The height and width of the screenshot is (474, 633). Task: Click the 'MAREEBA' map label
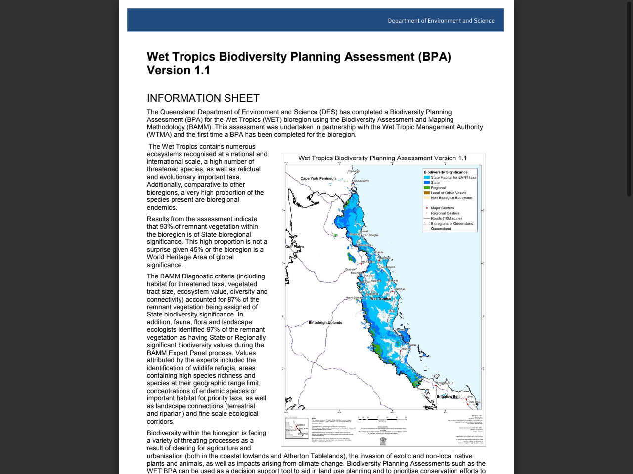[368, 262]
